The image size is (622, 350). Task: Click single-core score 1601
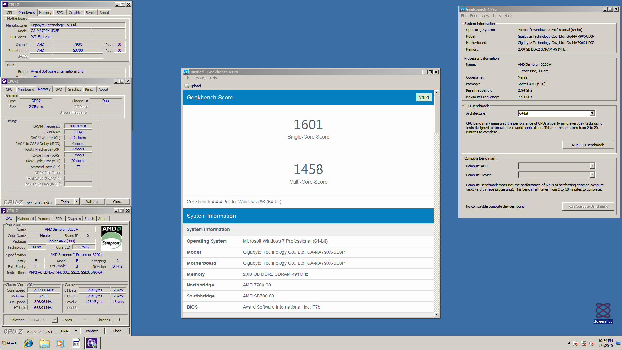[x=308, y=125]
